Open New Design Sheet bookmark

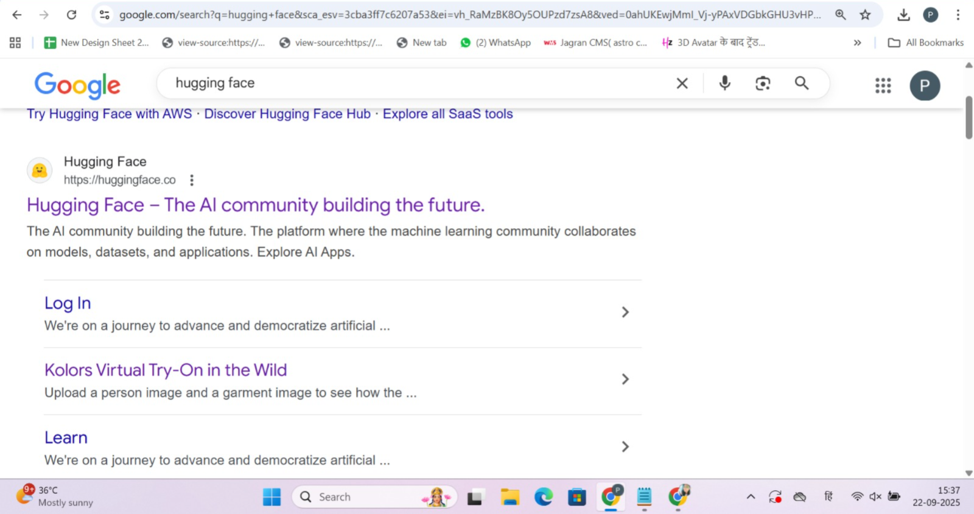[96, 43]
